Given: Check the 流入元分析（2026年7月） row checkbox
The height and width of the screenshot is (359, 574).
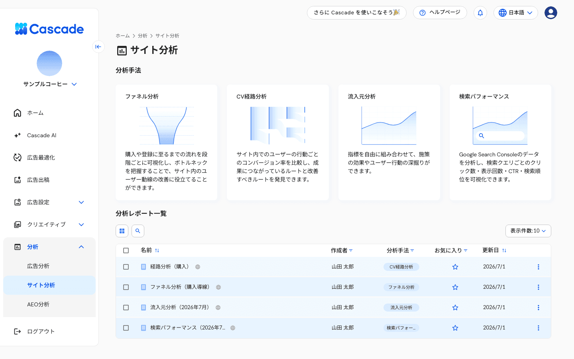Looking at the screenshot, I should tap(126, 308).
